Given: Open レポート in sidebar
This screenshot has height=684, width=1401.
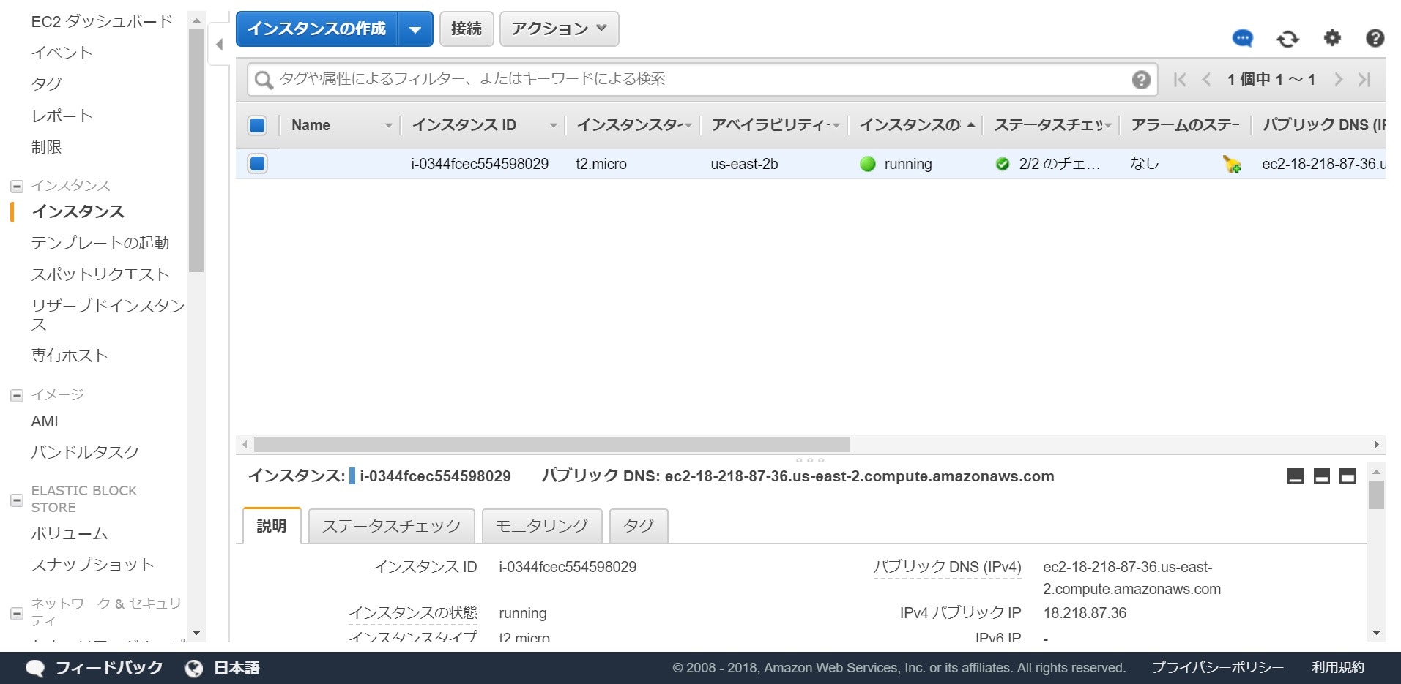Looking at the screenshot, I should point(62,116).
